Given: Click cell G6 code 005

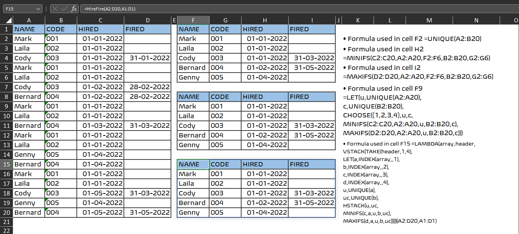Looking at the screenshot, I should (x=225, y=77).
